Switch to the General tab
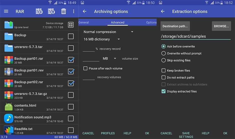The height and width of the screenshot is (139, 235). point(84,23)
